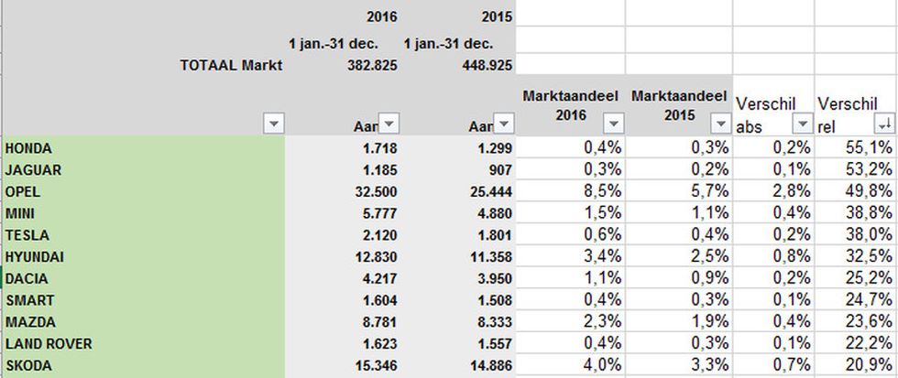Select Honda's 2015 sales value 1.299
This screenshot has width=898, height=378.
495,148
